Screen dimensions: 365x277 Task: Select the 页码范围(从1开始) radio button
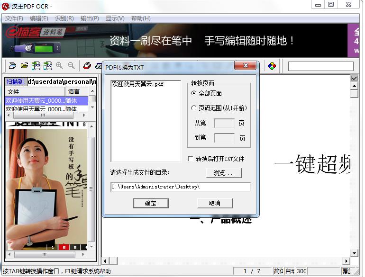click(193, 107)
